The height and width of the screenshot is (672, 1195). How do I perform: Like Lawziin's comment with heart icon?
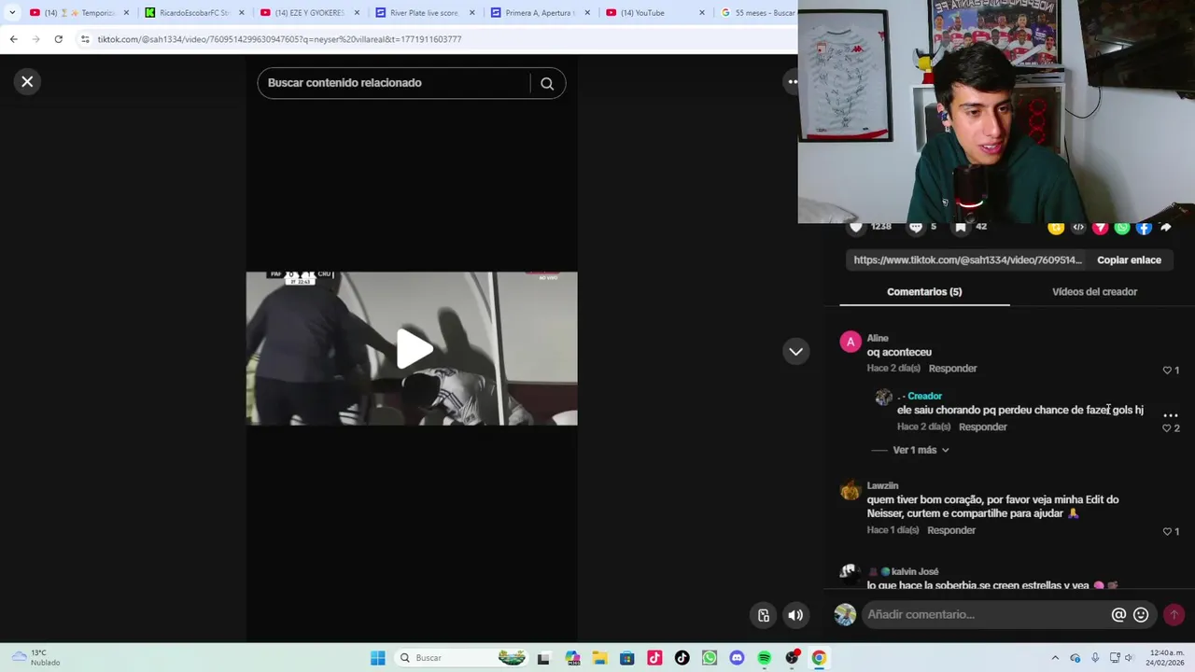tap(1167, 532)
